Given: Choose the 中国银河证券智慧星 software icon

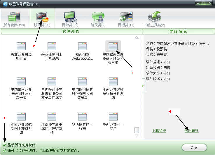Looking at the screenshot, I should click(82, 81).
